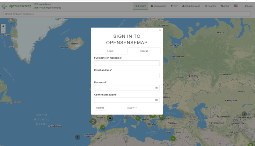Click the Password input field

tap(127, 88)
